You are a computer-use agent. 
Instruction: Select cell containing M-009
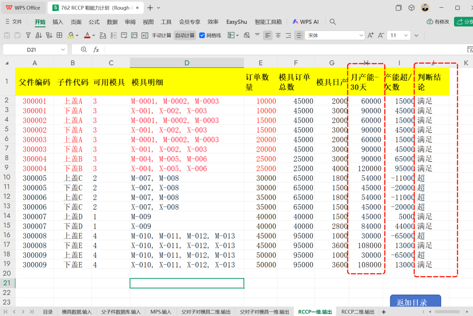pyautogui.click(x=187, y=217)
